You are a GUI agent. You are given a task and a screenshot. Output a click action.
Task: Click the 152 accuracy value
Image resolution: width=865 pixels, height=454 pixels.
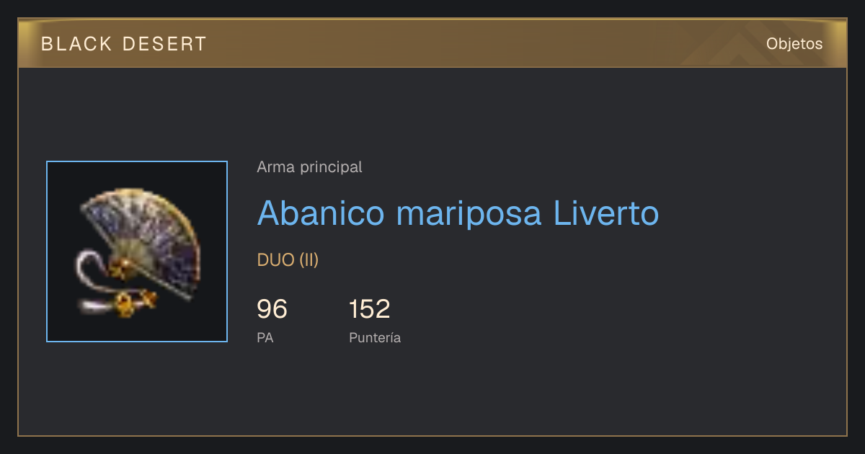pyautogui.click(x=369, y=309)
